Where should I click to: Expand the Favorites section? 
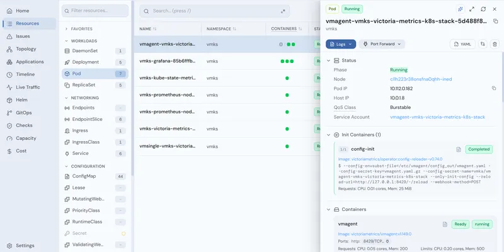[x=78, y=29]
